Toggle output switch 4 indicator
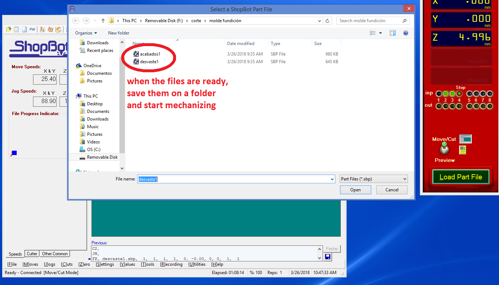The width and height of the screenshot is (499, 285). click(x=459, y=106)
